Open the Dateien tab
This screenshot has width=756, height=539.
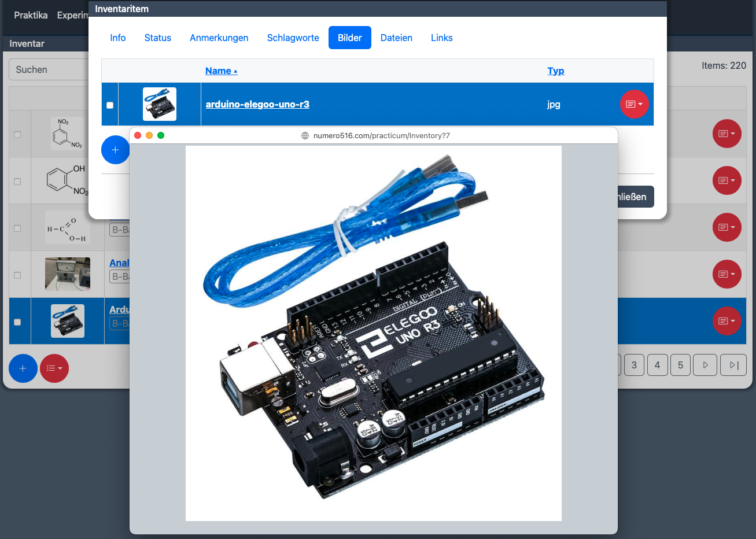[x=396, y=38]
